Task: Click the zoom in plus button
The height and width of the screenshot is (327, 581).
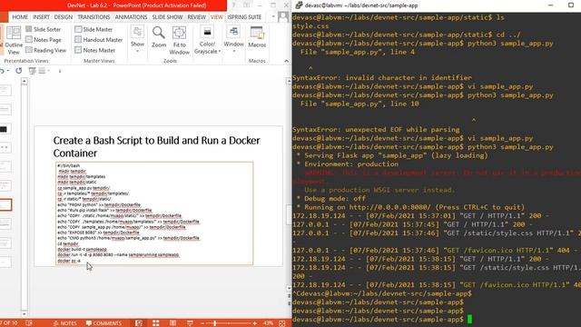Action: (254, 323)
